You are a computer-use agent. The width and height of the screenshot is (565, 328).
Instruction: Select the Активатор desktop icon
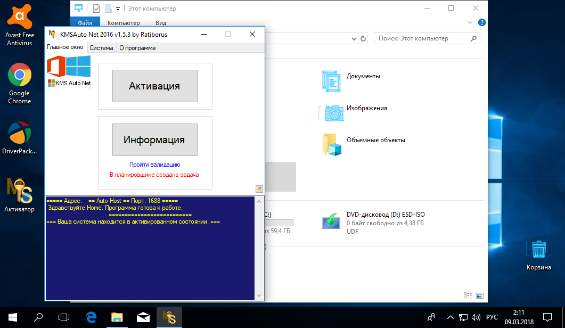(20, 195)
